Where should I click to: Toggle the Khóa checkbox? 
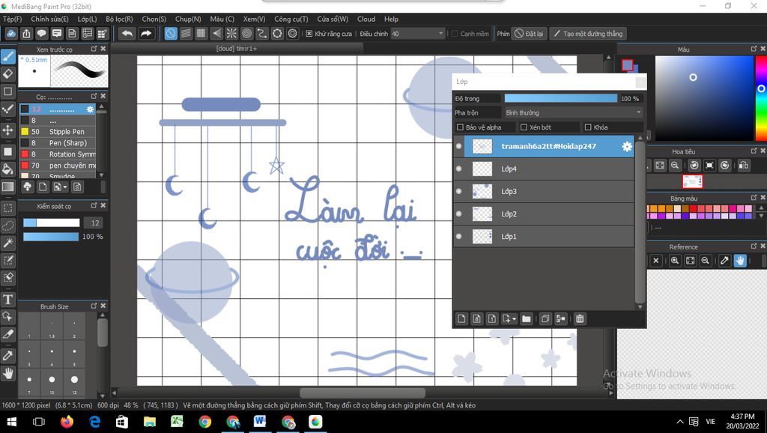click(x=588, y=127)
